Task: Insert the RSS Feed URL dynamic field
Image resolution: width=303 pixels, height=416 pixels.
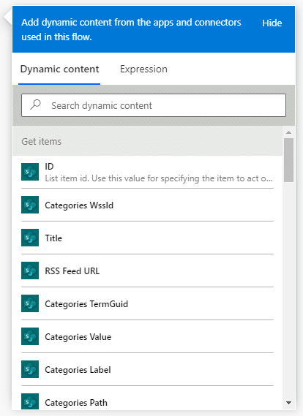Action: 147,271
